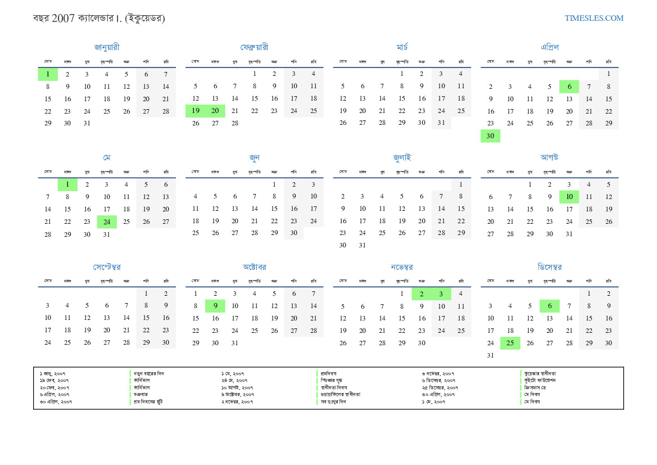Viewport: 657px width, 465px height.
Task: Select highlighted November 3 date cell
Action: pos(441,294)
